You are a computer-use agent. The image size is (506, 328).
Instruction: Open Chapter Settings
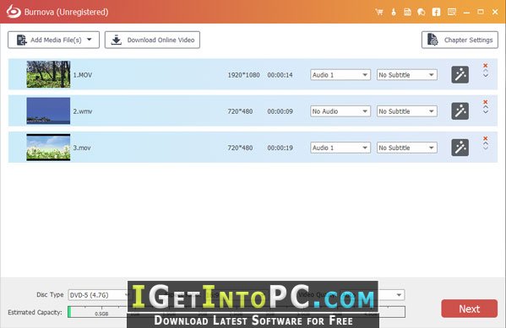[460, 40]
